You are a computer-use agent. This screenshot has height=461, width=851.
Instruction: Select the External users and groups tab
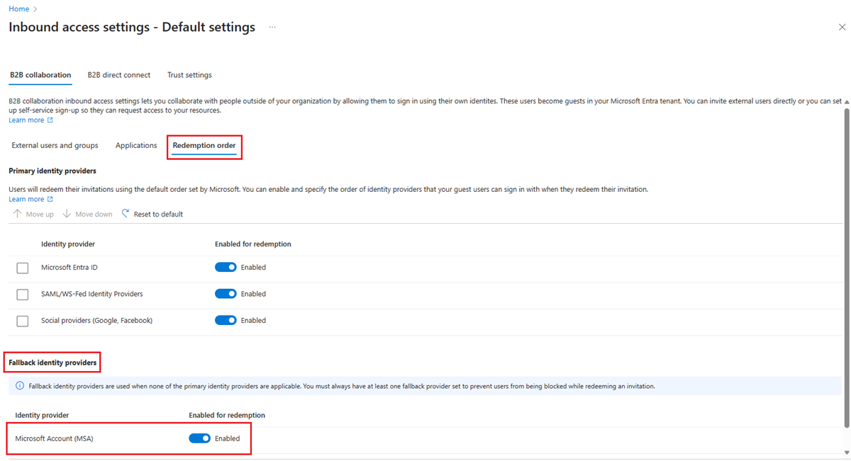click(55, 145)
